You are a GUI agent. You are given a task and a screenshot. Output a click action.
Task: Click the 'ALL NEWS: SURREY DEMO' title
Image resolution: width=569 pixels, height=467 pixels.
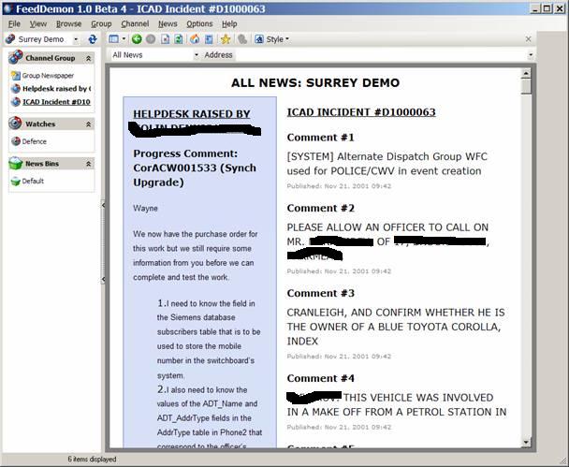click(315, 82)
